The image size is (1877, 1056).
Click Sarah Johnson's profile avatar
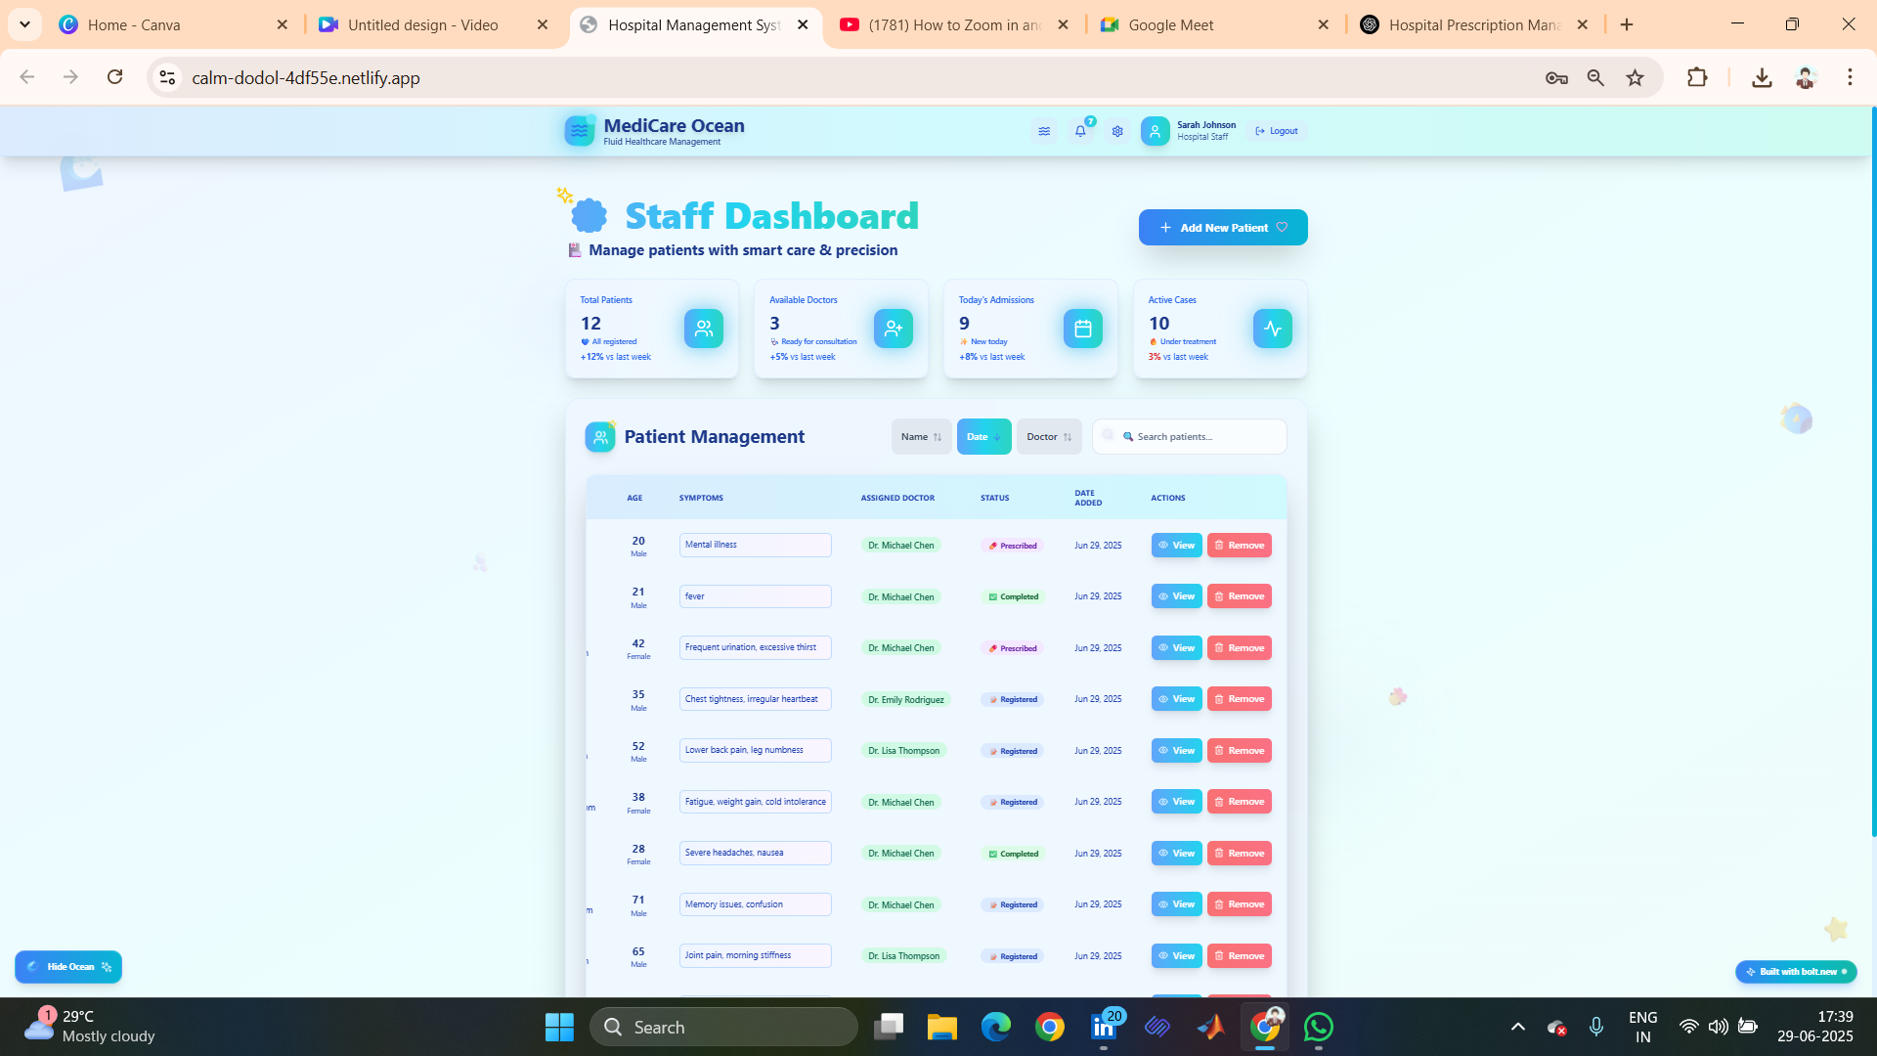[1155, 131]
